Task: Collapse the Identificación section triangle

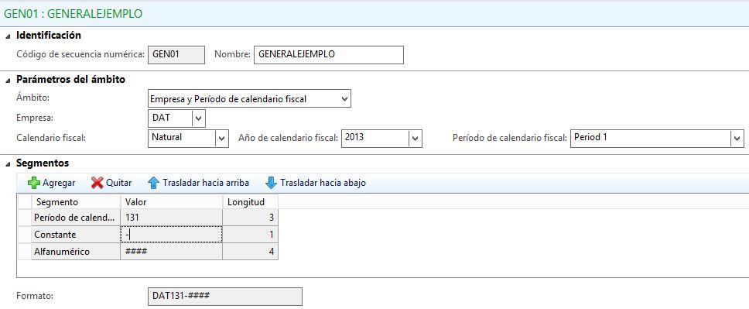Action: pos(8,36)
